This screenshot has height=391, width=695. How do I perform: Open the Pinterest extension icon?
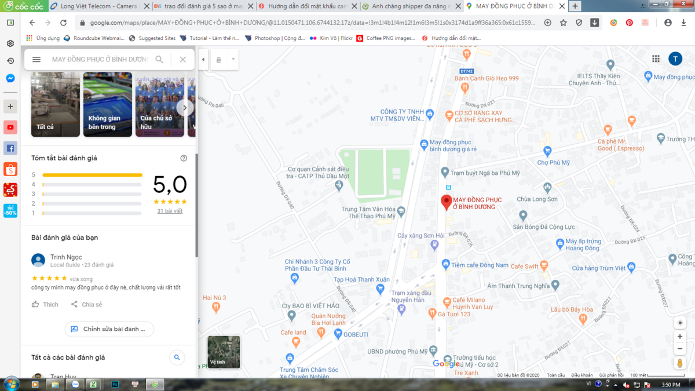point(629,23)
